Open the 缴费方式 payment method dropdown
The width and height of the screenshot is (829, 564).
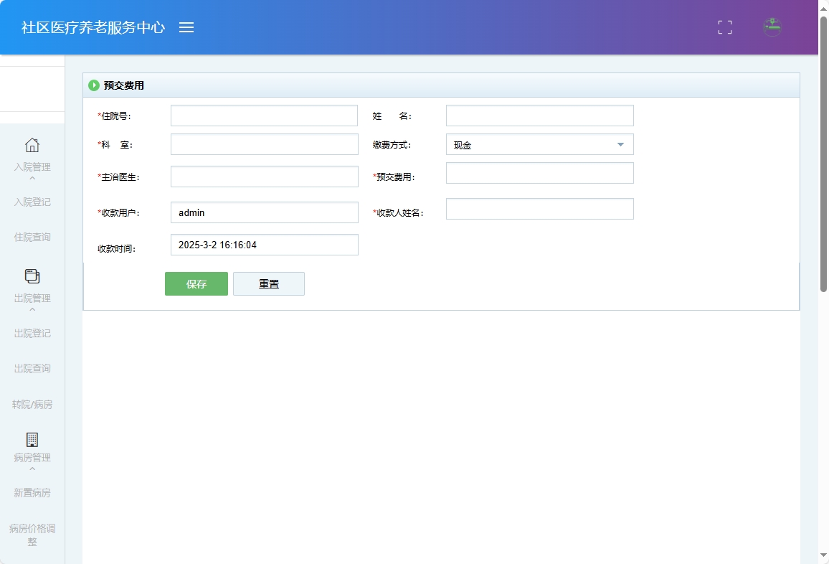pyautogui.click(x=539, y=144)
